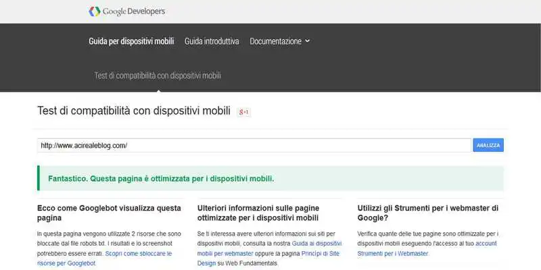Click the ANALIZZA button
Image resolution: width=541 pixels, height=270 pixels.
(x=488, y=145)
